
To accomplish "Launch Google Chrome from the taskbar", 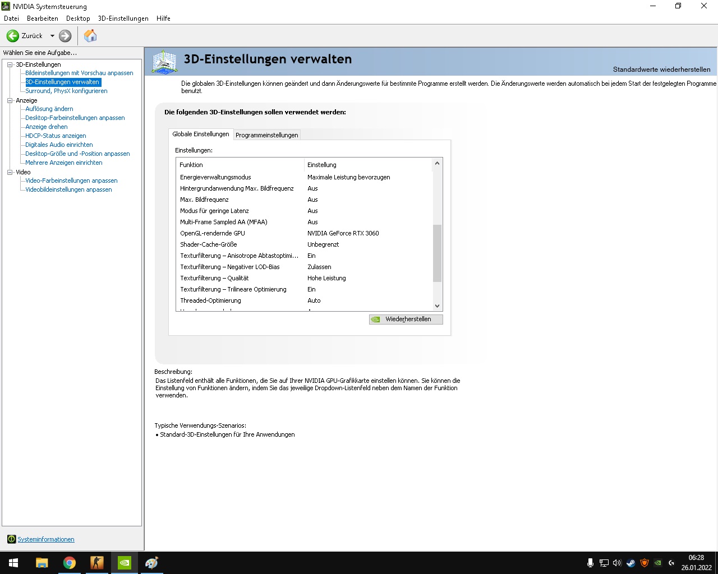I will point(69,563).
